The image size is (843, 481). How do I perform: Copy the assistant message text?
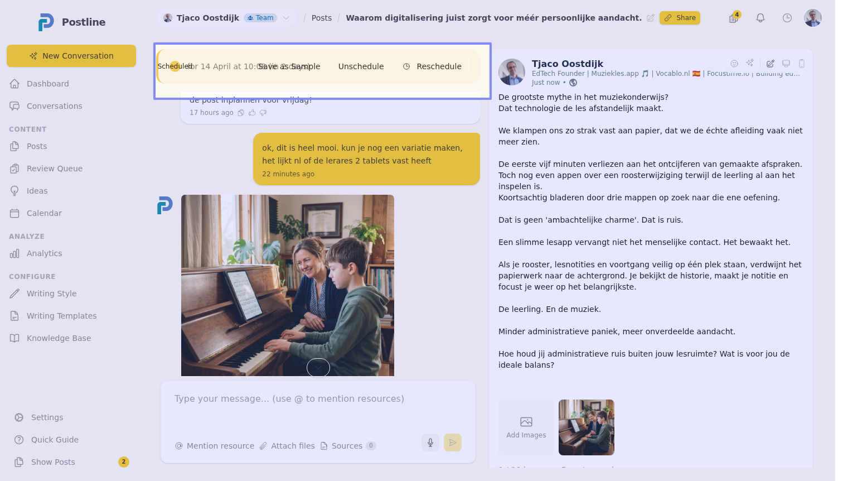click(x=241, y=113)
